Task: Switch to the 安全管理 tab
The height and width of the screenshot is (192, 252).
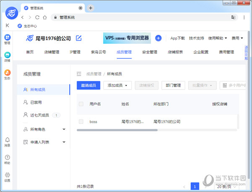Action: pos(149,52)
